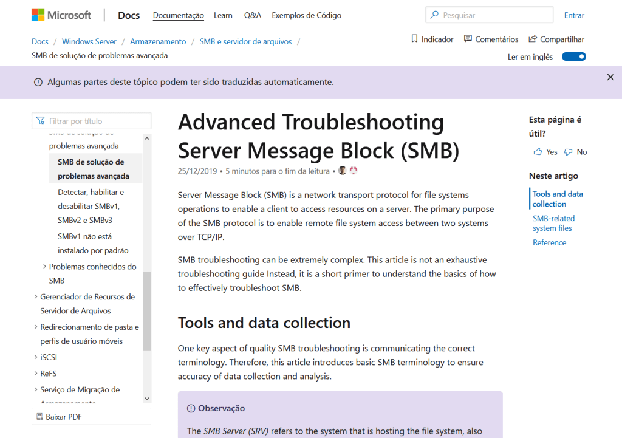
Task: Open Windows Server breadcrumb link
Action: [89, 41]
